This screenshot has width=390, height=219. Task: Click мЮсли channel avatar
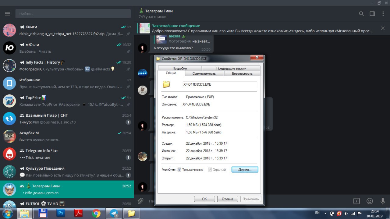point(9,48)
